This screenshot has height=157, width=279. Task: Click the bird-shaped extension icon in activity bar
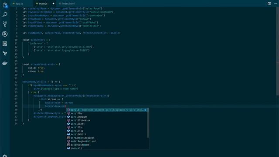[x=5, y=53]
